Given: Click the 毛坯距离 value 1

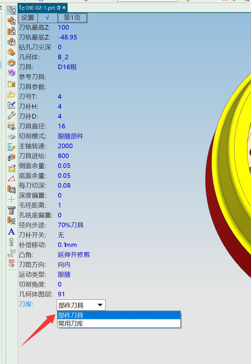Looking at the screenshot, I should [59, 206].
